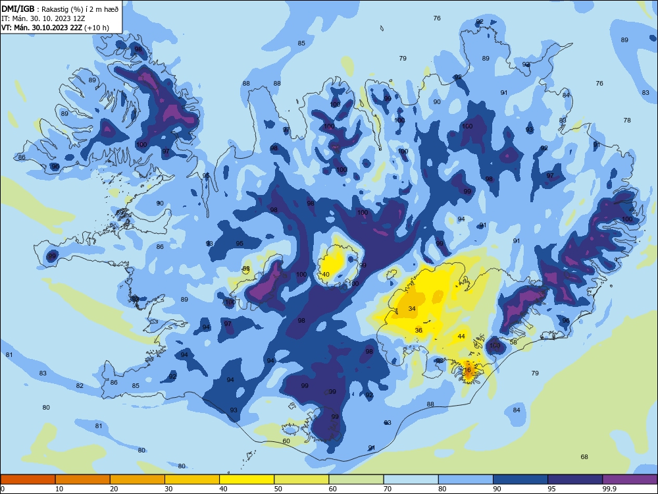Viewport: 658px width, 494px height.
Task: Select the 68 value over the green sea area
Action: pos(584,456)
